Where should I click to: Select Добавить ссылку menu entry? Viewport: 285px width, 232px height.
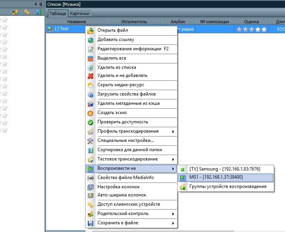pos(131,39)
